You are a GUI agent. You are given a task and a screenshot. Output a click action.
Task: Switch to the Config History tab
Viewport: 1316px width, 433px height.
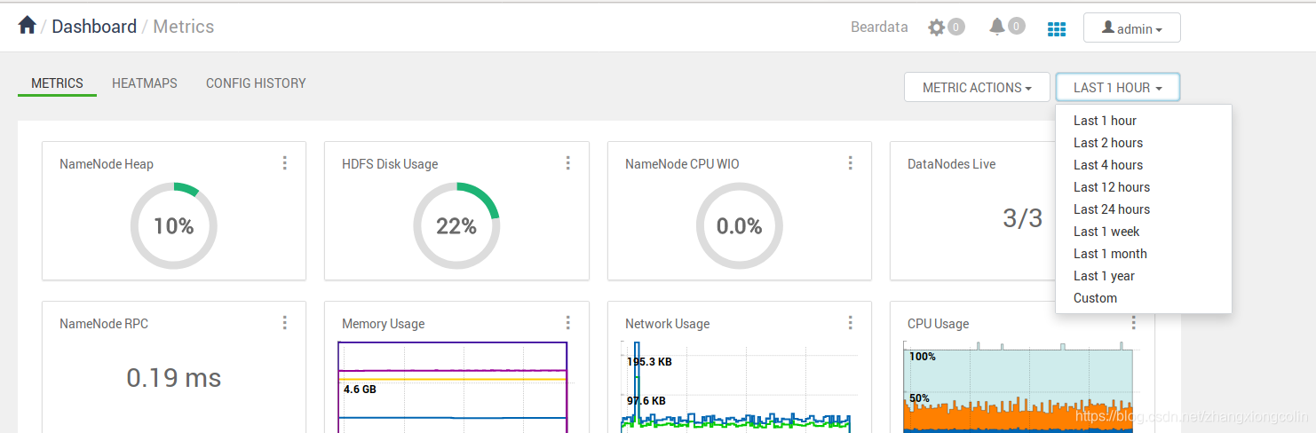point(256,83)
